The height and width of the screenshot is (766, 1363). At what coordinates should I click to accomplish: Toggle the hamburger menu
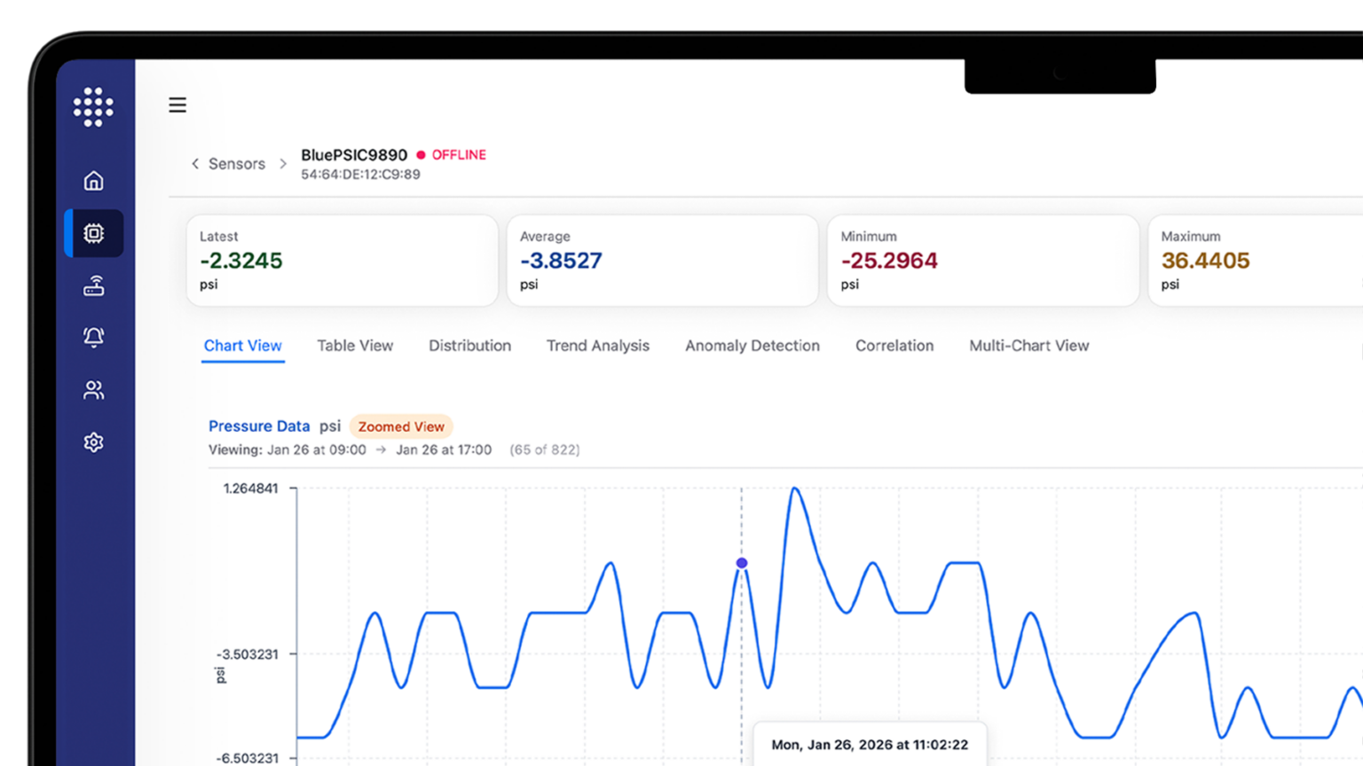[177, 105]
